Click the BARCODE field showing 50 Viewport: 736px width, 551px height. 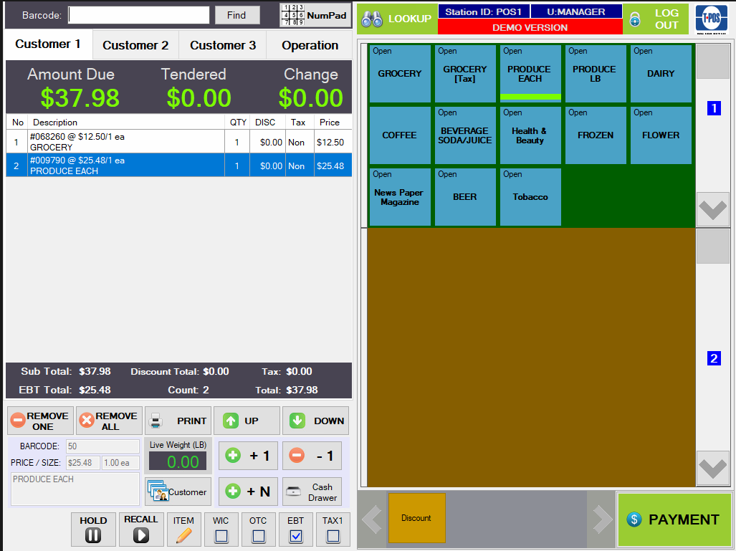(102, 446)
